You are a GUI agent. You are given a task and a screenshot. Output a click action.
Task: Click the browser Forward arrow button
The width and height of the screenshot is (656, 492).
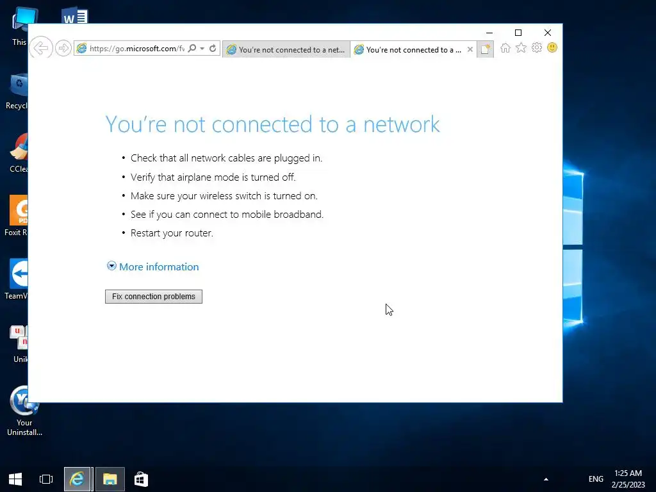[x=63, y=49]
